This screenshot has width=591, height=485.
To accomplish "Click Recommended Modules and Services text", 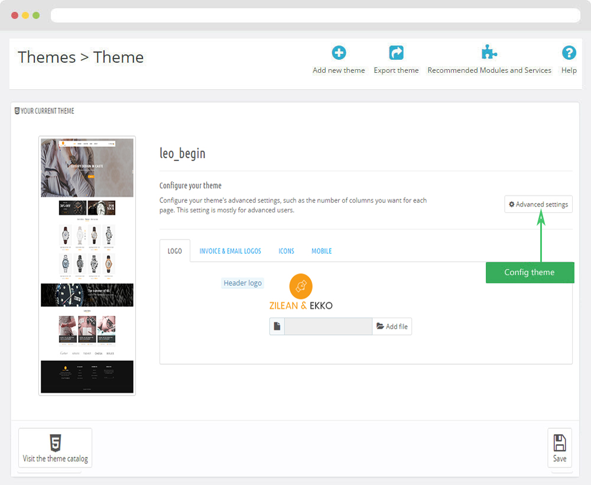I will tap(489, 70).
